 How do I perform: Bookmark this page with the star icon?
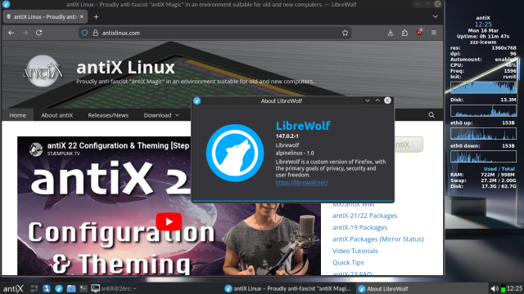pyautogui.click(x=345, y=33)
